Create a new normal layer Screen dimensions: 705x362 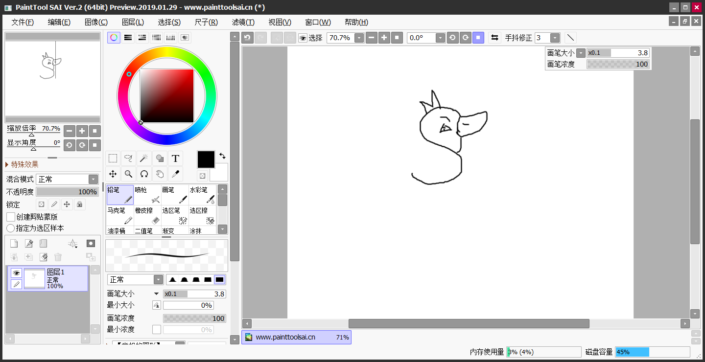14,244
